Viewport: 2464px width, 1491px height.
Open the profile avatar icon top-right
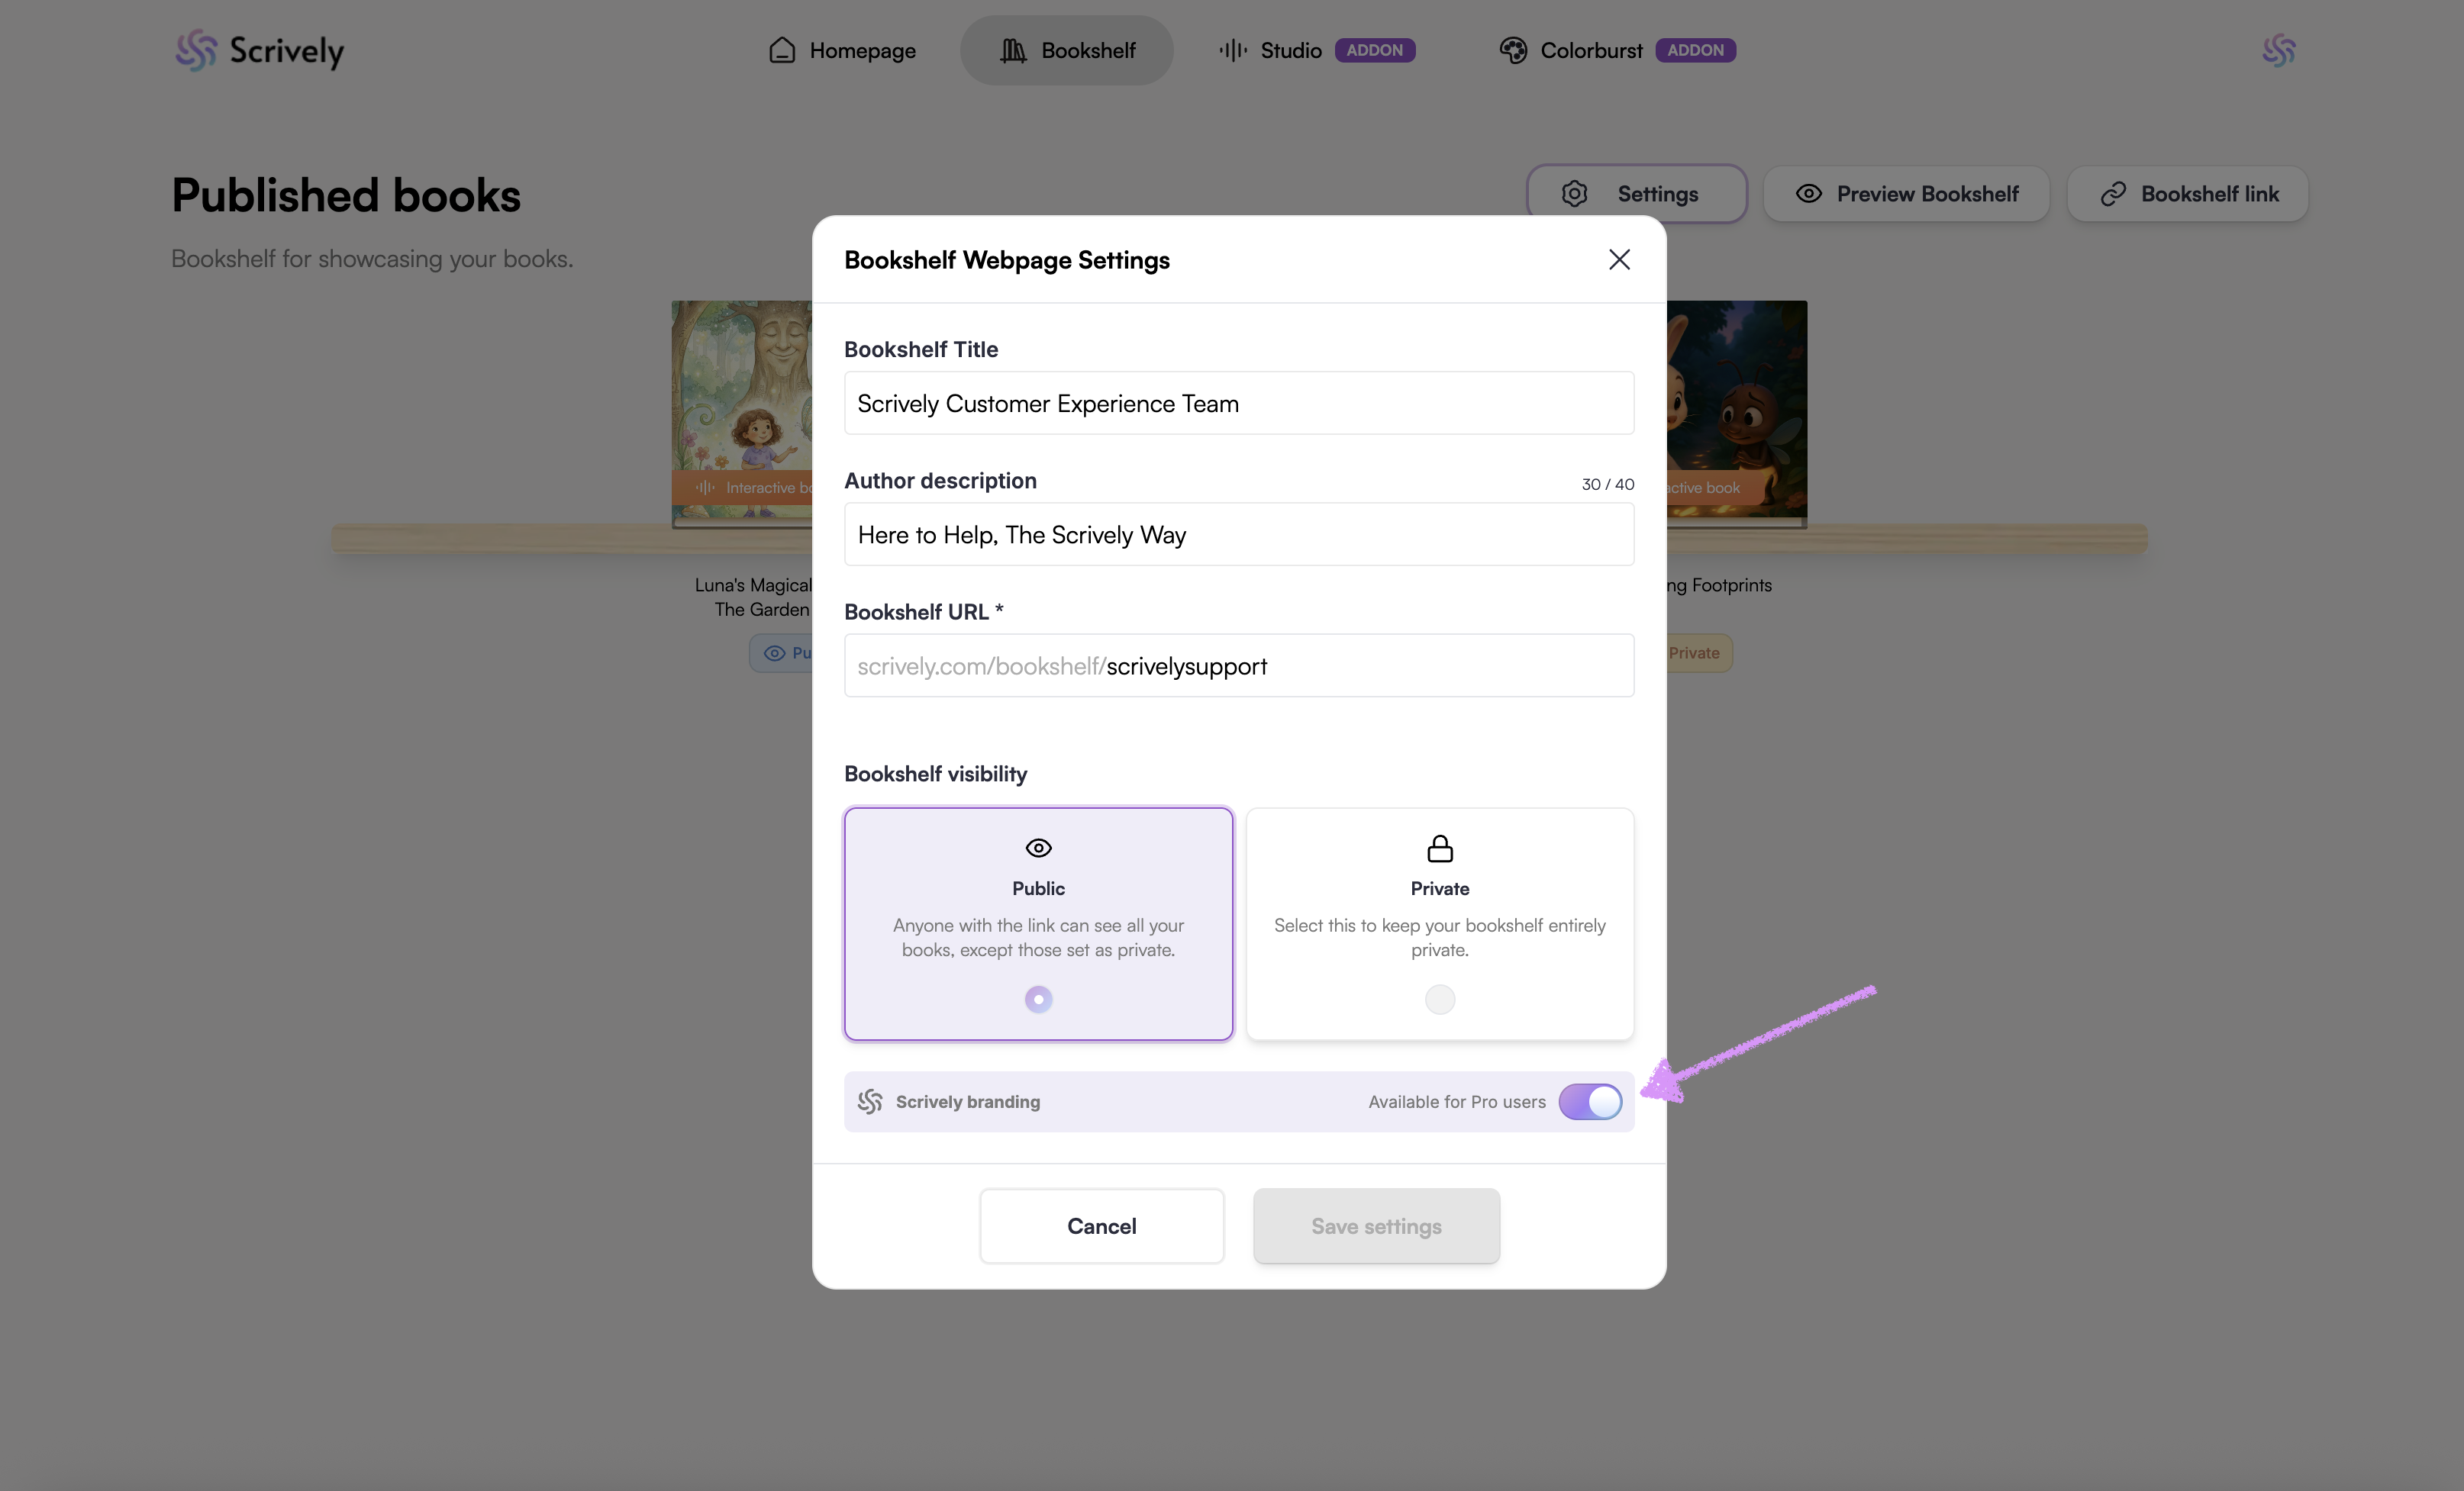tap(2278, 50)
